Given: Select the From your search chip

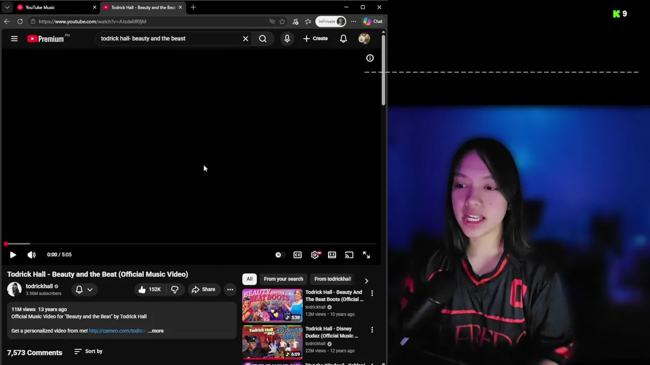Looking at the screenshot, I should 283,279.
